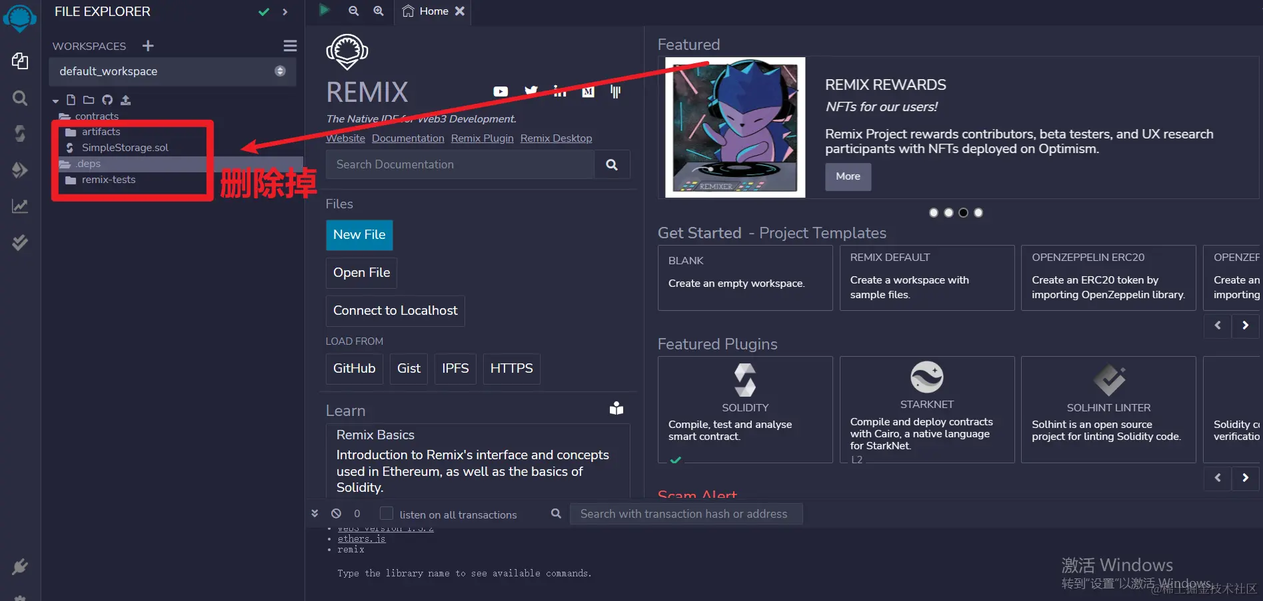Screen dimensions: 1263x601
Task: Open the Search in files sidebar icon
Action: pos(20,99)
